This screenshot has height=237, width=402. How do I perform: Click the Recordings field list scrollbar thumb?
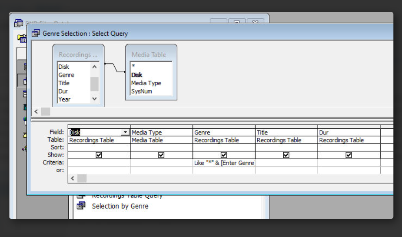[x=94, y=84]
